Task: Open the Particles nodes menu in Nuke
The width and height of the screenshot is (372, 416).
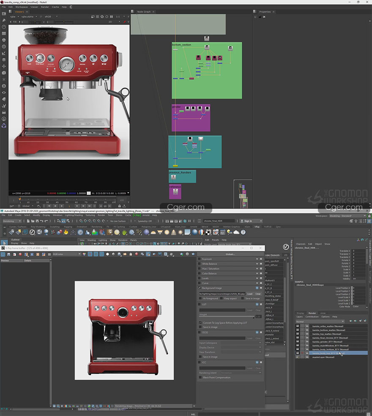Action: point(4,79)
